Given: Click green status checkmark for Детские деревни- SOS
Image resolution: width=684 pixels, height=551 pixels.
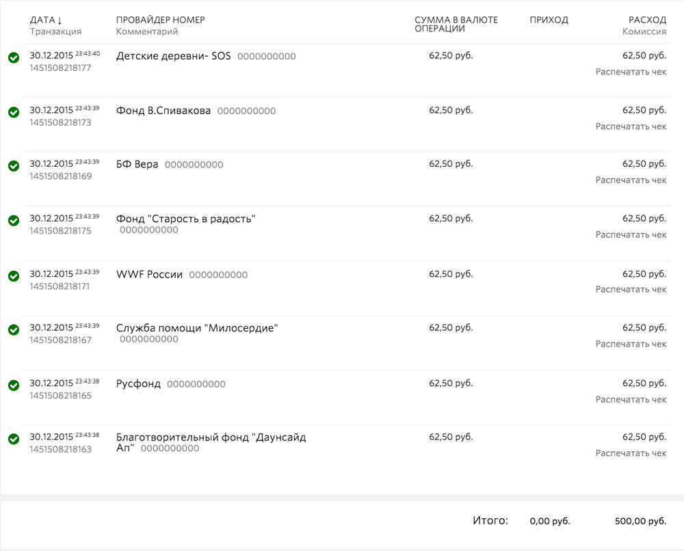Looking at the screenshot, I should click(x=14, y=58).
